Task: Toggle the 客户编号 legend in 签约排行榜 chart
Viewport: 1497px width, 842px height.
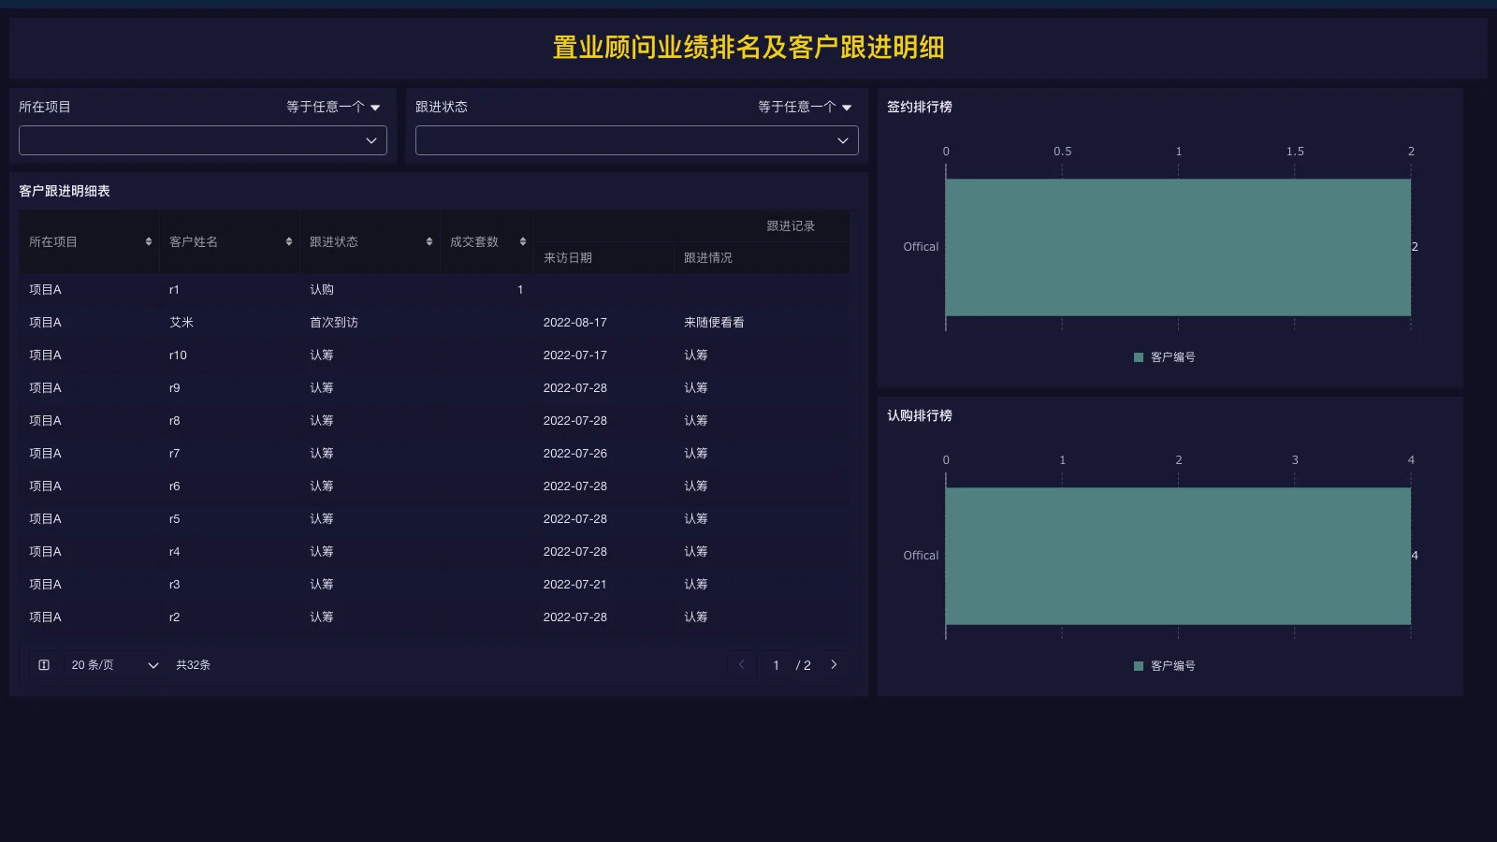Action: click(x=1164, y=356)
